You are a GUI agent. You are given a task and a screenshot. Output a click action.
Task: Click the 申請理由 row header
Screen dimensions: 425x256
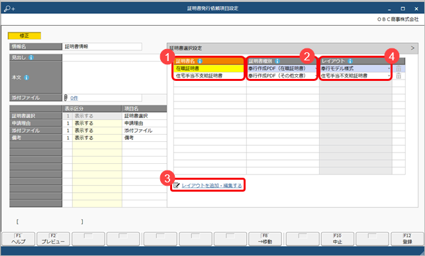click(36, 123)
